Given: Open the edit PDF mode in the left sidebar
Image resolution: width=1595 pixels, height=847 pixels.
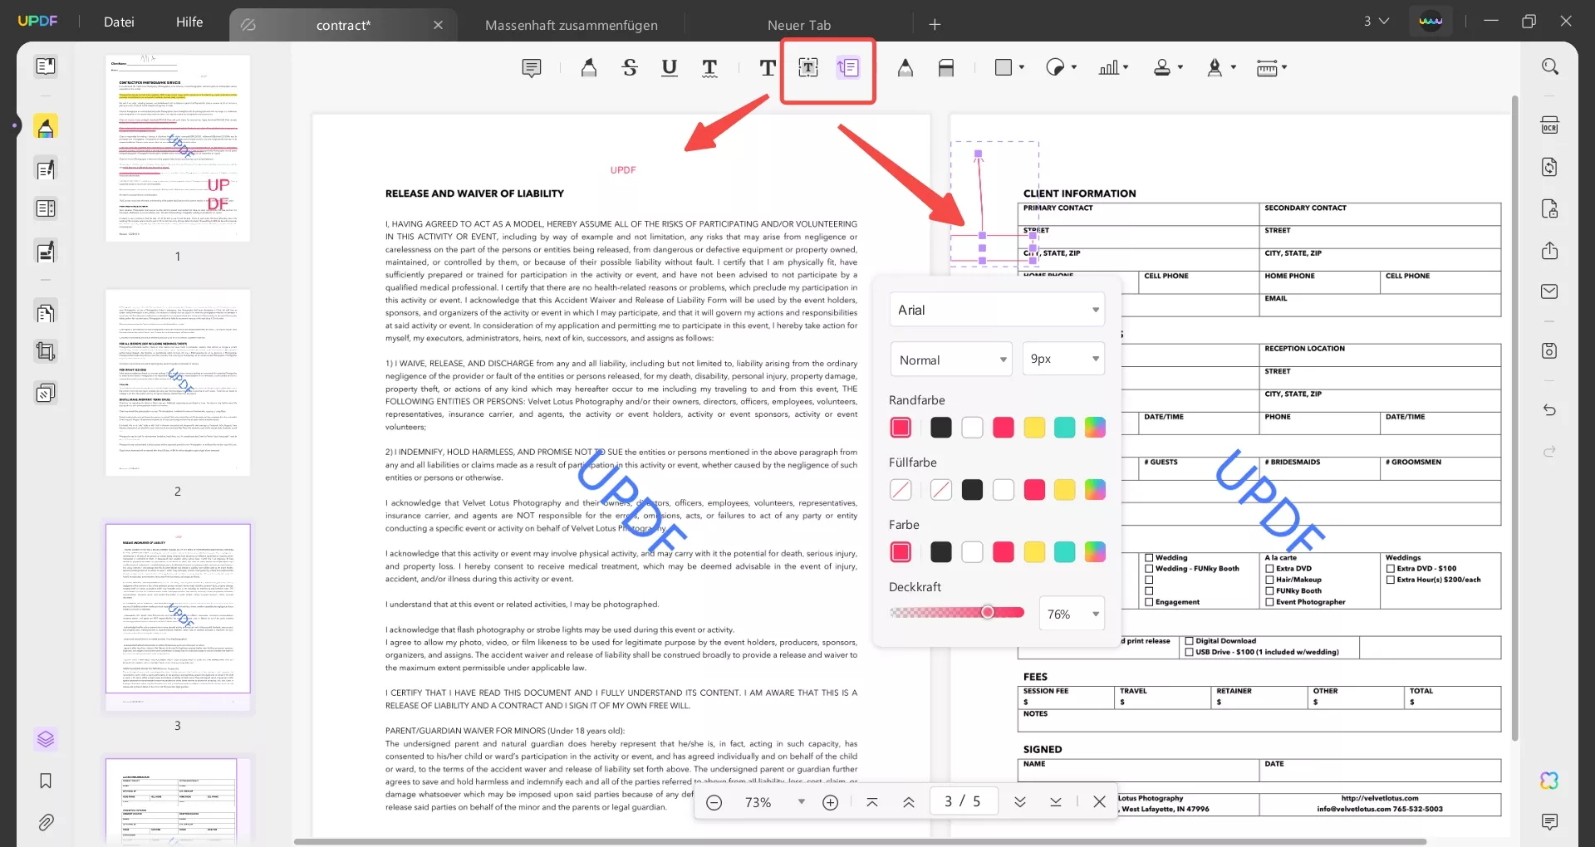Looking at the screenshot, I should pyautogui.click(x=46, y=169).
